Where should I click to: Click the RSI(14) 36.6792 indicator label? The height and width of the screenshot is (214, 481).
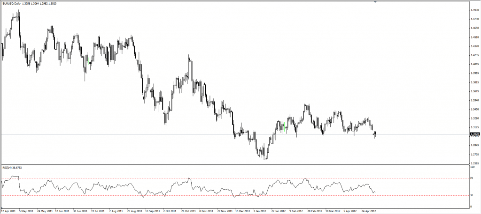tap(12, 167)
